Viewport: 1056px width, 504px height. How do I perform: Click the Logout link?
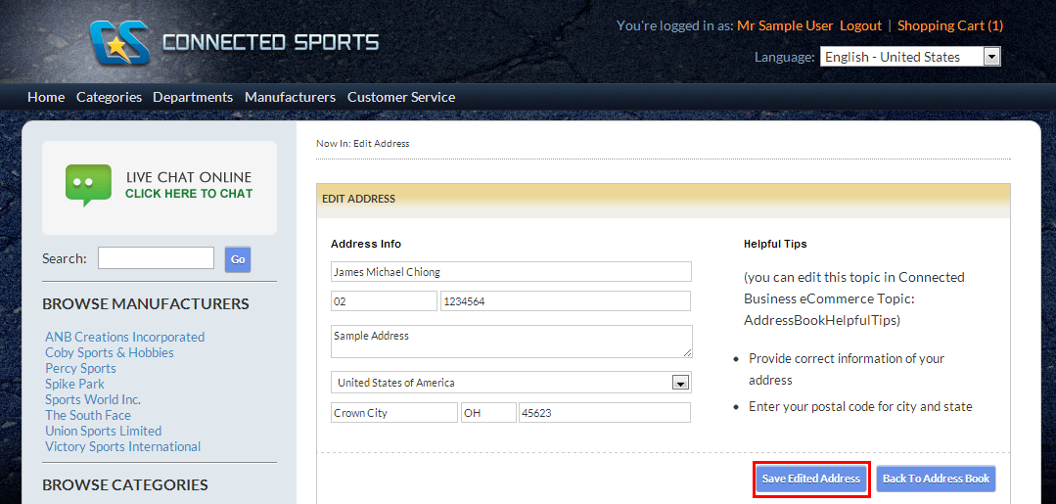(x=860, y=25)
